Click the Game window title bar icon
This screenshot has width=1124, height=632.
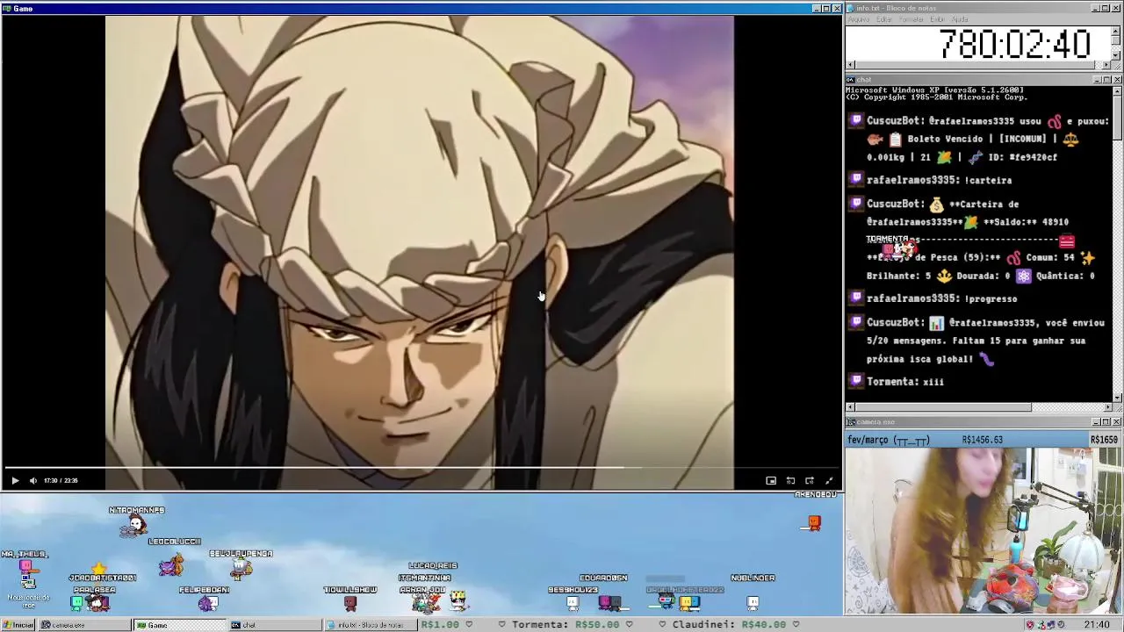click(x=6, y=8)
